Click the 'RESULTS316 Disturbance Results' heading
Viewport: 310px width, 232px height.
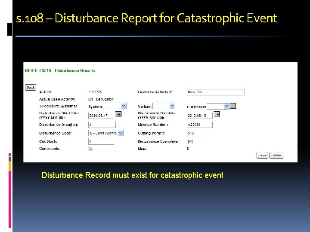60,70
